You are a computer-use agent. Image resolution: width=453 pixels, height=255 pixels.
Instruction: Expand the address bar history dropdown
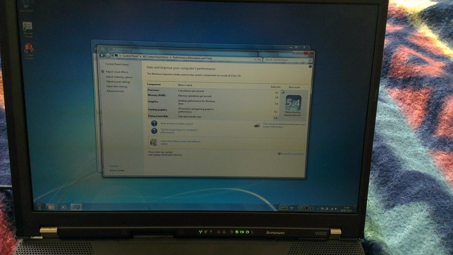coord(255,60)
